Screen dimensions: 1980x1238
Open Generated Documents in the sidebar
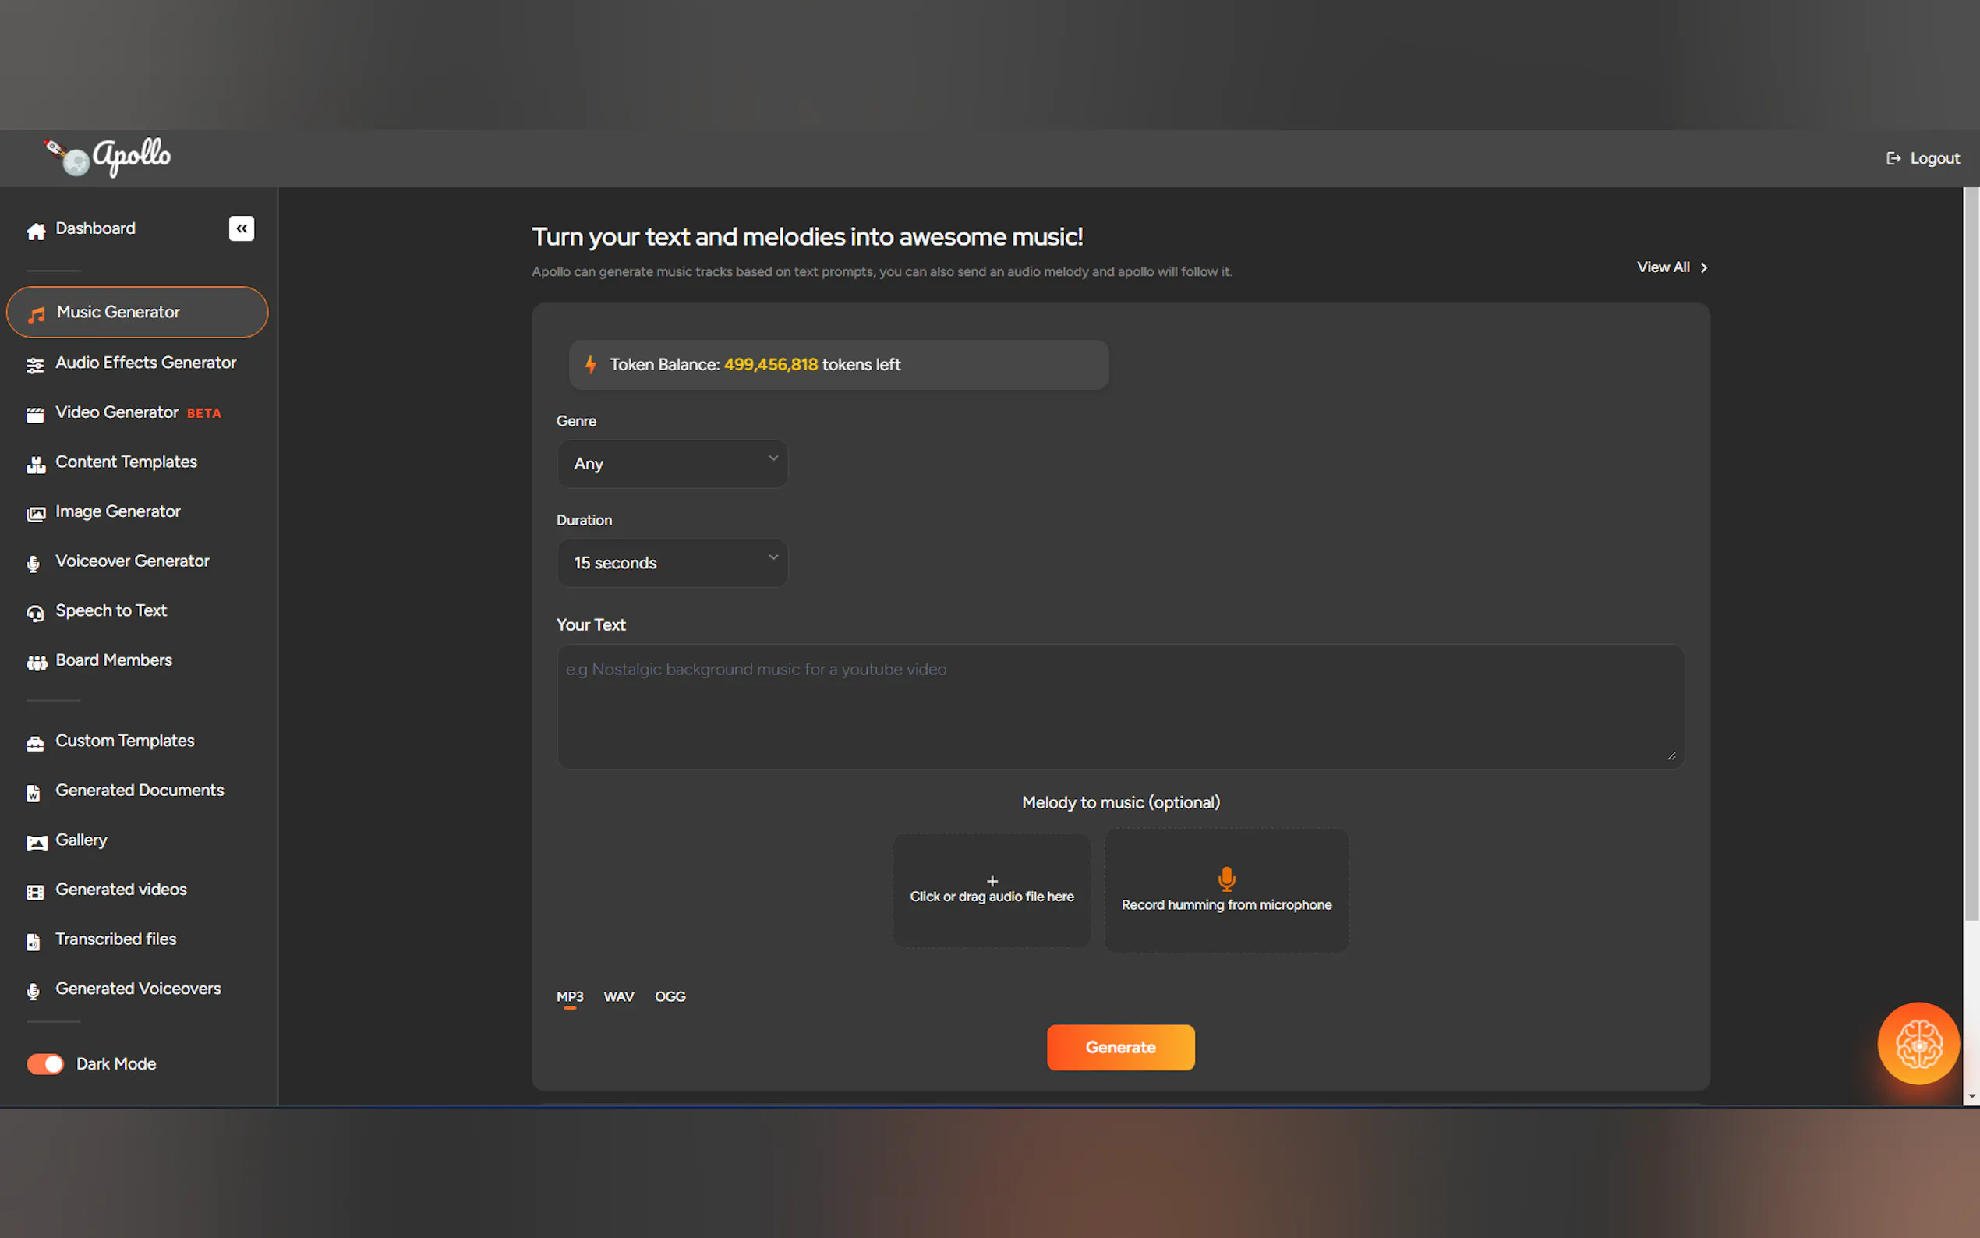140,791
